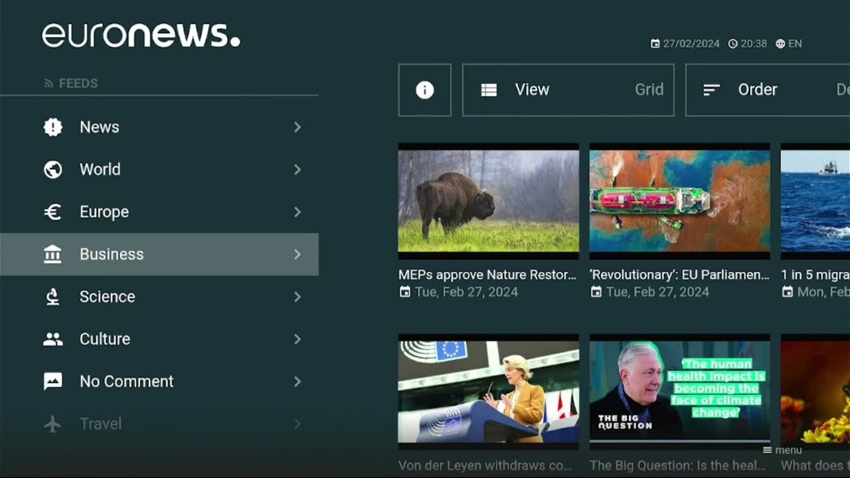The image size is (850, 478).
Task: Open the boat at sea thumbnail
Action: (x=815, y=201)
